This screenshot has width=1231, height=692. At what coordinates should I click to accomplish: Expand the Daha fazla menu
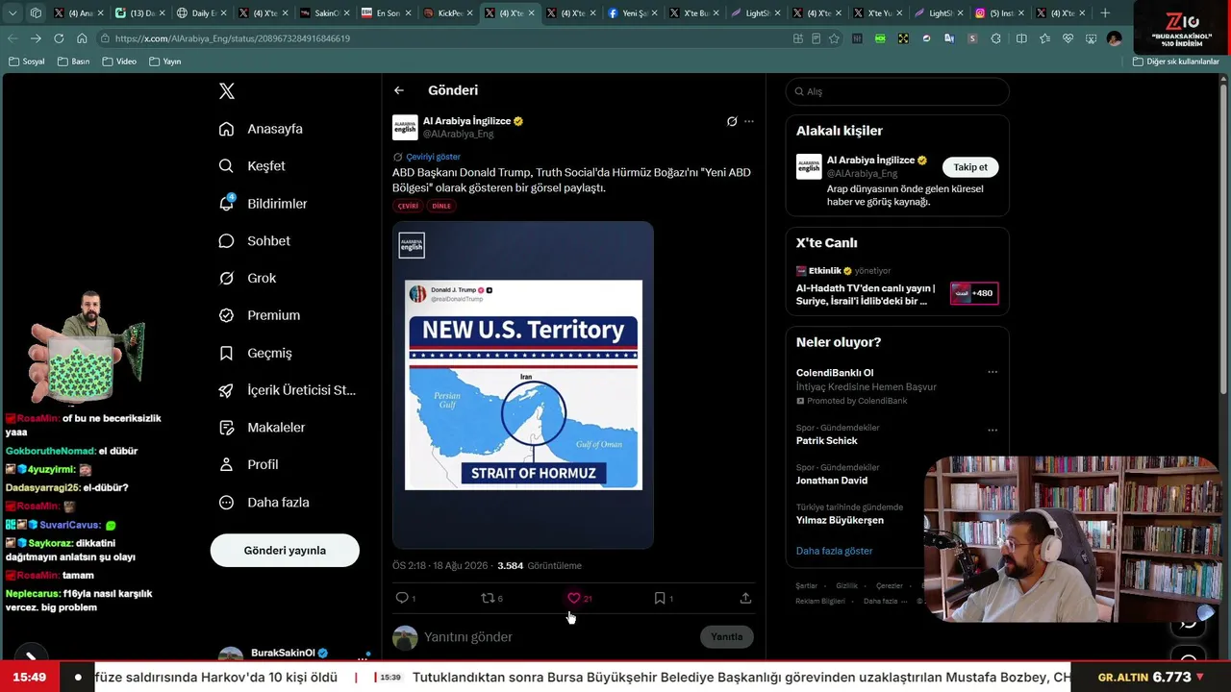(264, 503)
